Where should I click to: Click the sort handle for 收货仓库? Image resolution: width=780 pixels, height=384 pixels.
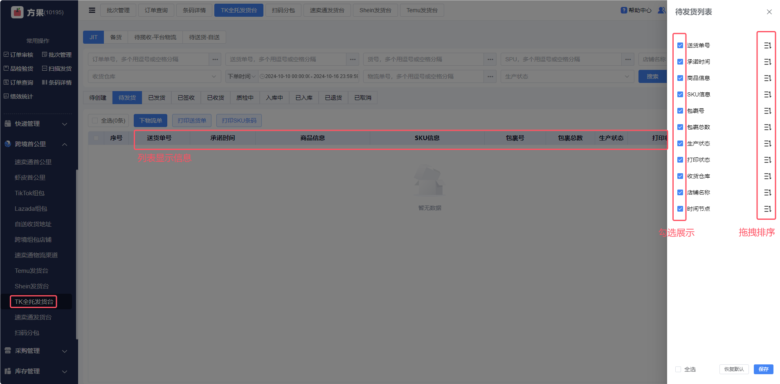point(768,176)
